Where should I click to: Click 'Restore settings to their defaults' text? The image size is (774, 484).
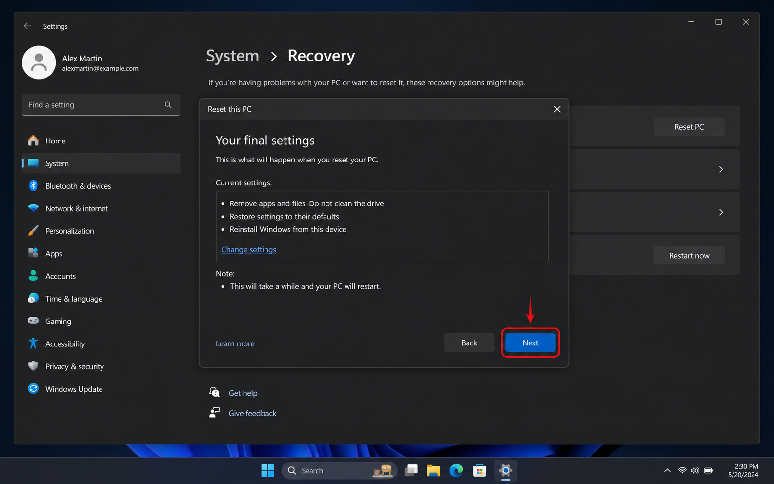[x=284, y=217]
